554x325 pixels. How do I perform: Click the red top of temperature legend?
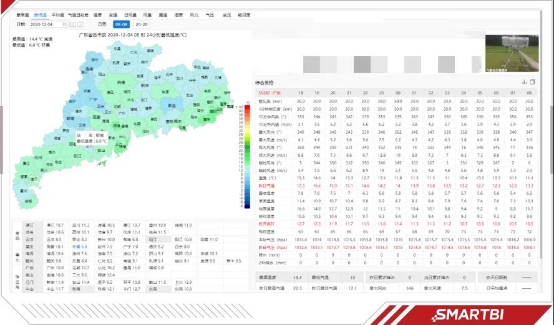(247, 108)
